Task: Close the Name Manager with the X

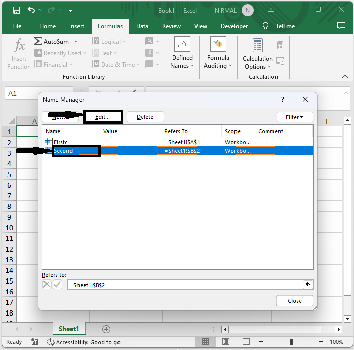Action: click(305, 99)
